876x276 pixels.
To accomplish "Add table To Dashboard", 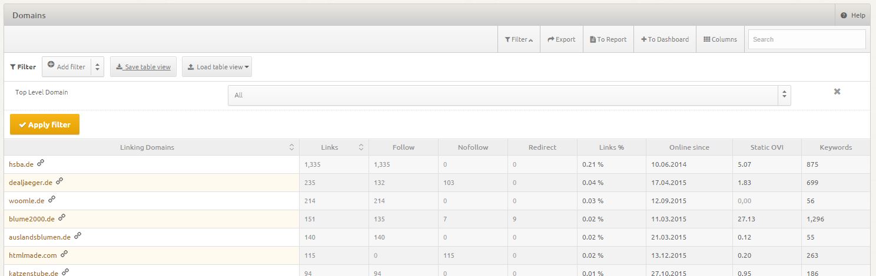I will (665, 39).
